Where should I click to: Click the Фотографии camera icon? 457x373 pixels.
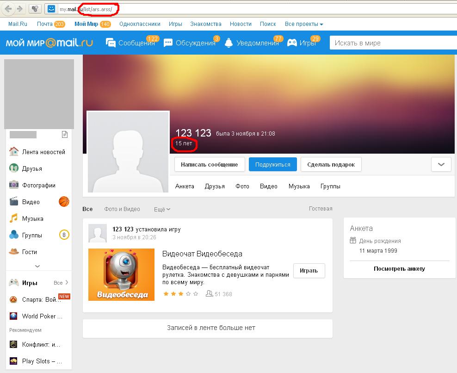14,185
